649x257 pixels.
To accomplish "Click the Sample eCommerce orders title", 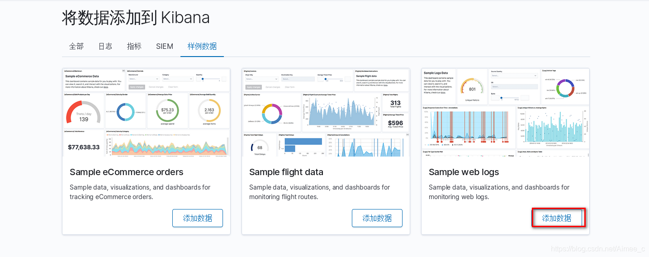I will click(127, 172).
